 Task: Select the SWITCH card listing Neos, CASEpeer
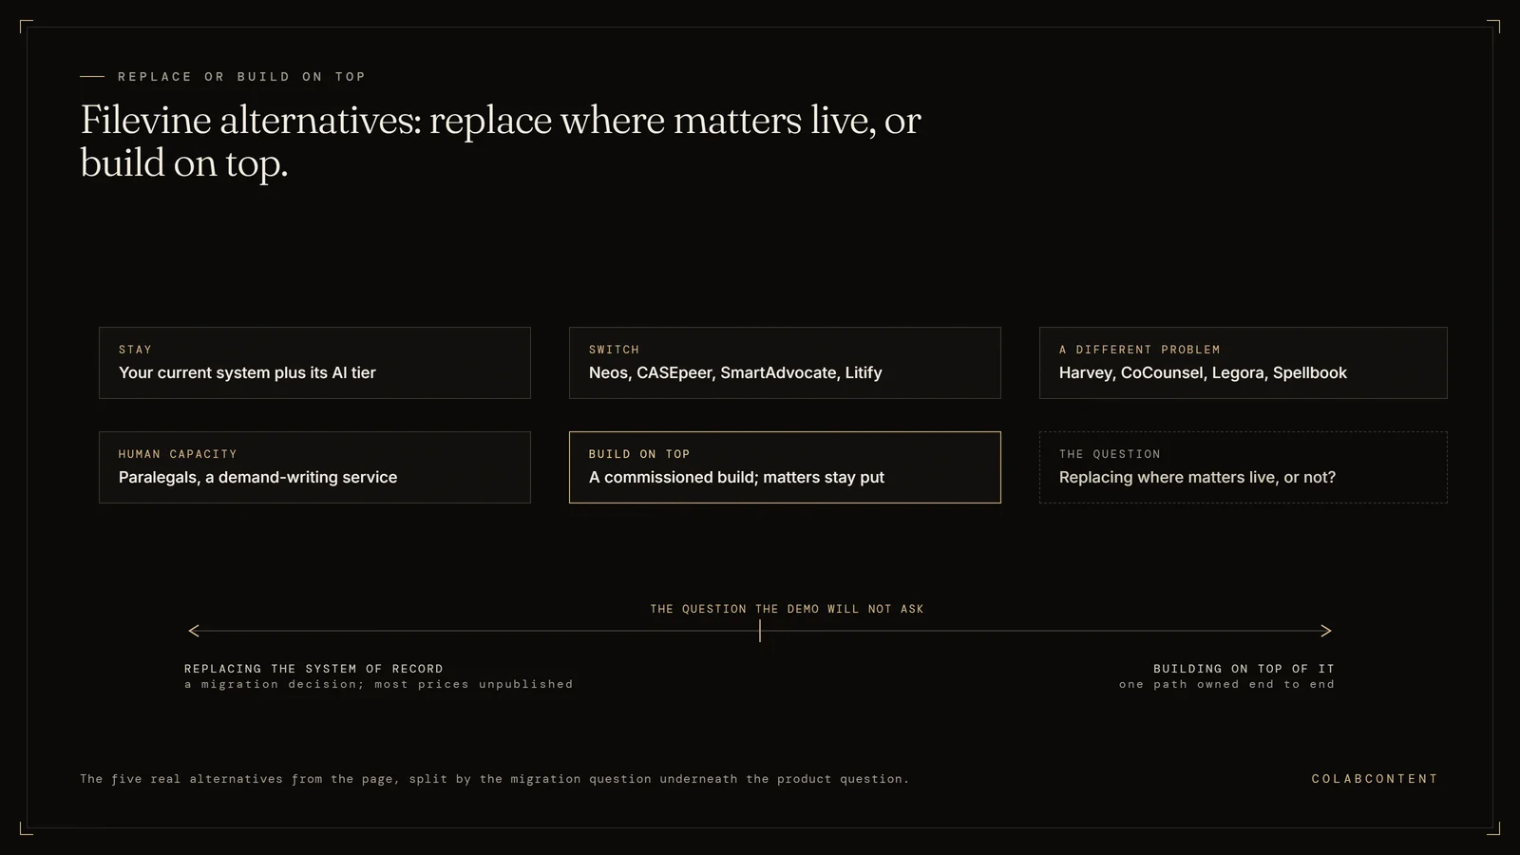785,363
